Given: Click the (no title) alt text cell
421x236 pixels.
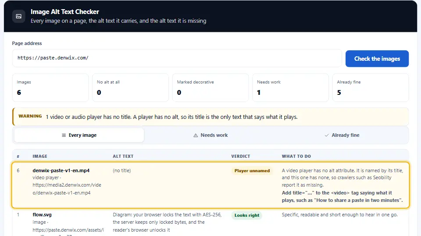Looking at the screenshot, I should tap(121, 170).
